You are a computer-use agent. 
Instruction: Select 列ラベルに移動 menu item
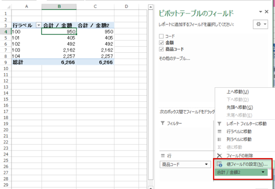click(x=239, y=139)
